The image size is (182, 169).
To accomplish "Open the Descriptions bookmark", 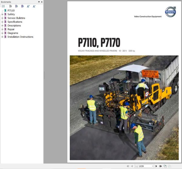I will (14, 25).
